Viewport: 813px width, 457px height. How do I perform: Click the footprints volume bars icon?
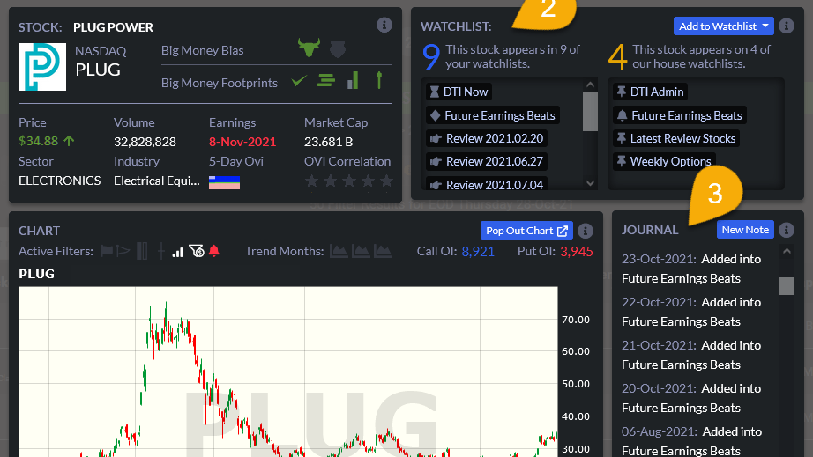353,80
